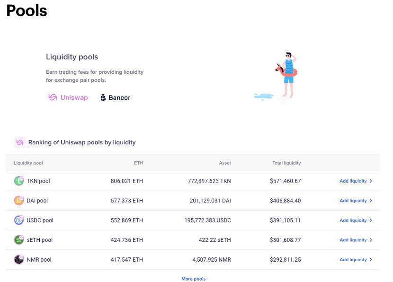Switch to the Bancor pools tab
The height and width of the screenshot is (282, 393).
(115, 97)
